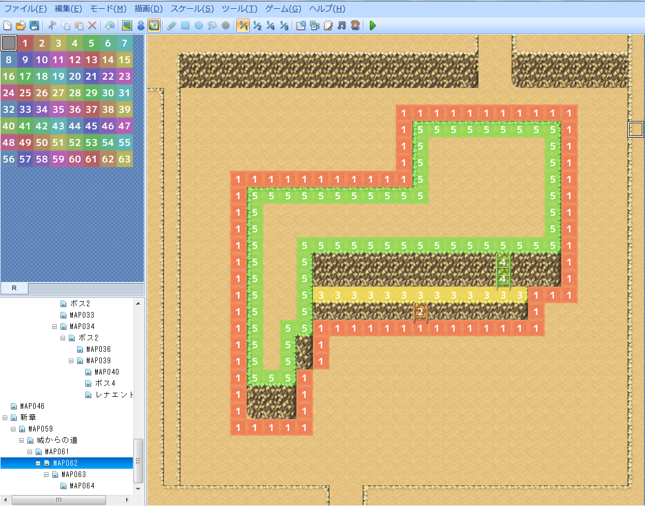645x506 pixels.
Task: Collapse the MAP034 tree node
Action: click(54, 326)
